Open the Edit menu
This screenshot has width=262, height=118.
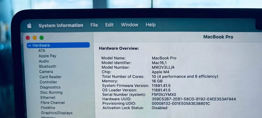pos(109,25)
